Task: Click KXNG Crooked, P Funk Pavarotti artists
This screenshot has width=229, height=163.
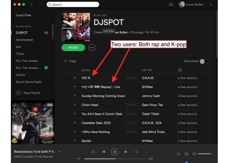Action: point(34,157)
